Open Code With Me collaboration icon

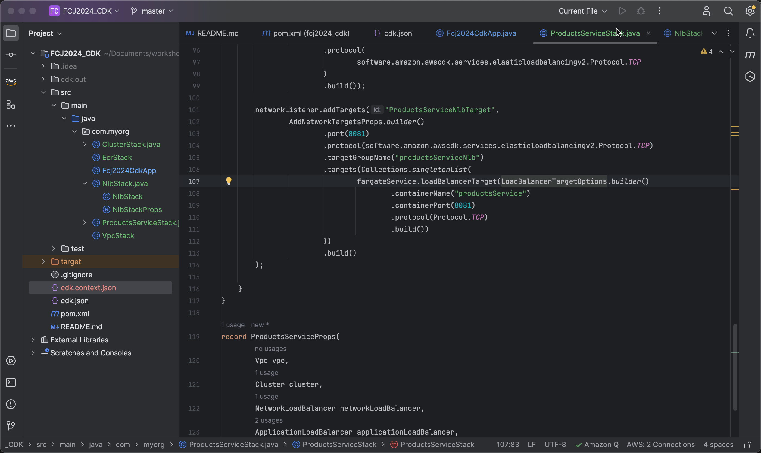(x=707, y=11)
